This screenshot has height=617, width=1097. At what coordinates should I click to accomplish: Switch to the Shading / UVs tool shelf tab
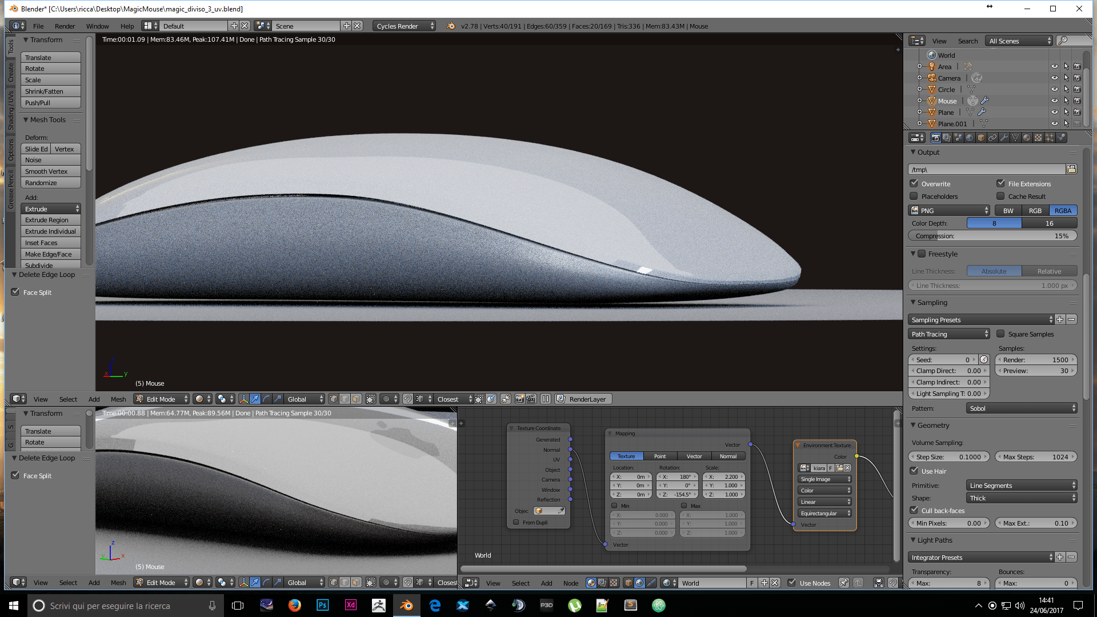pyautogui.click(x=11, y=110)
